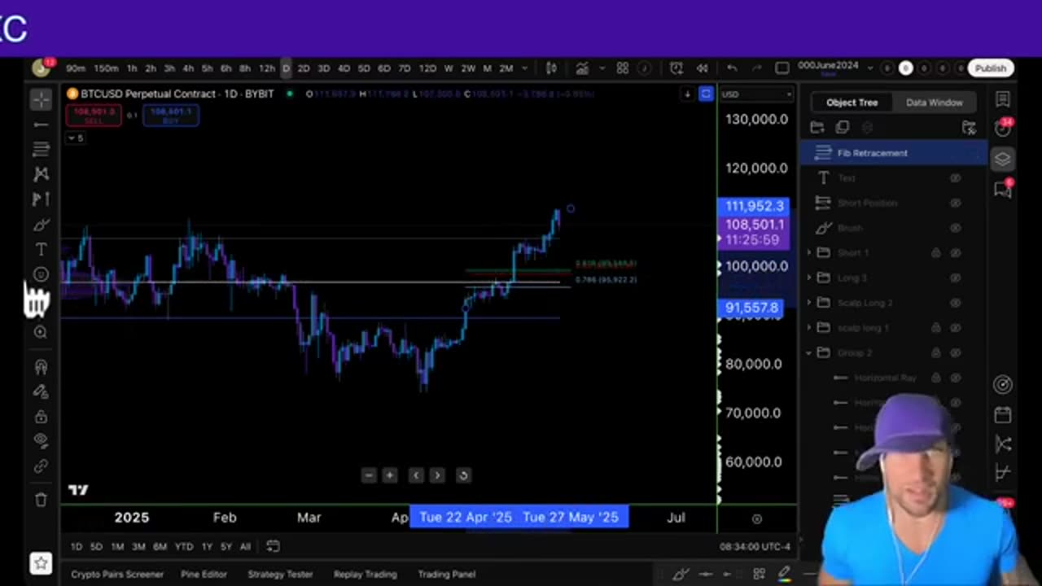This screenshot has width=1042, height=586.
Task: Clone selected object in object tree
Action: (x=843, y=128)
